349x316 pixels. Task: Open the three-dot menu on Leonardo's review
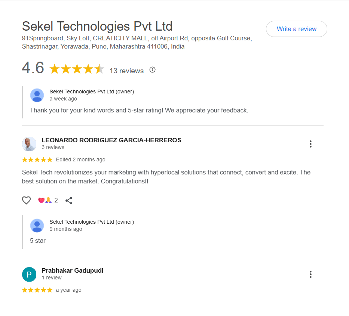click(310, 144)
